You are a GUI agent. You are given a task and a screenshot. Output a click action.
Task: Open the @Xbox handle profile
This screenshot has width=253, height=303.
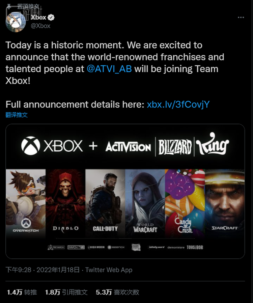pos(40,26)
